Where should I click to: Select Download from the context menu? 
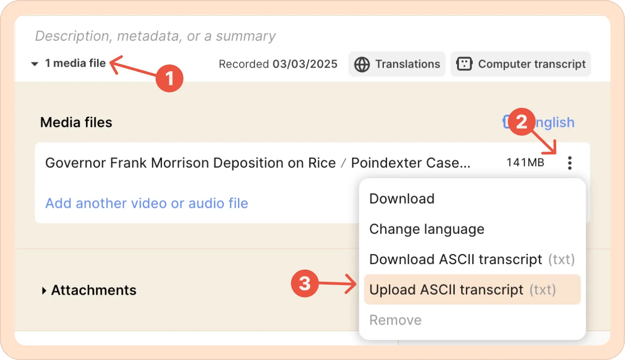[x=402, y=199]
